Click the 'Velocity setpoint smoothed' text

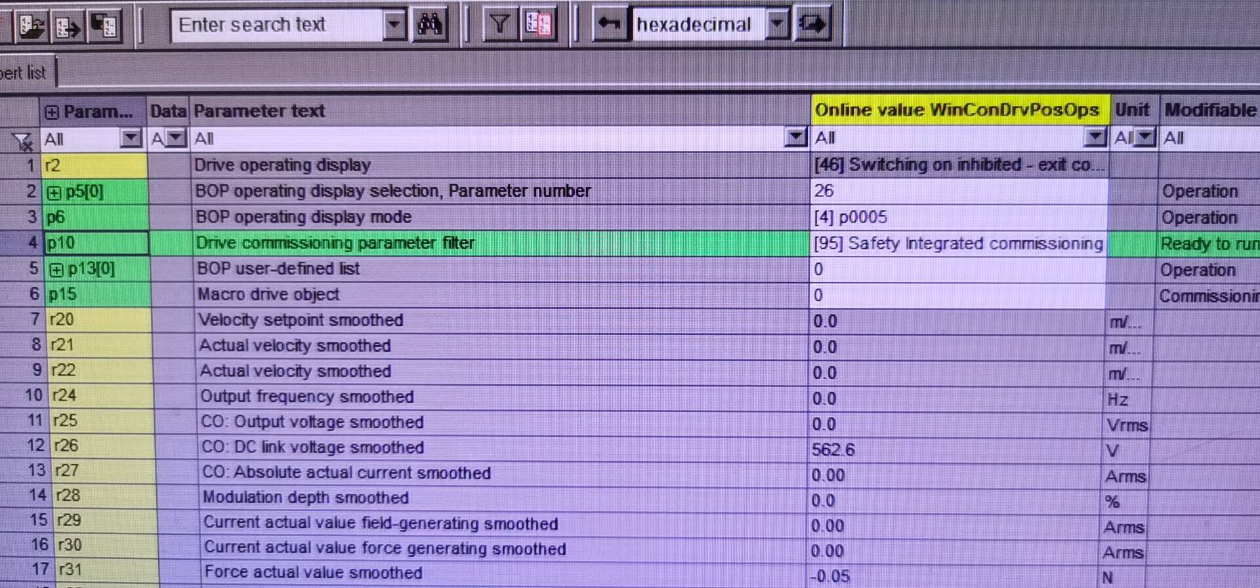point(301,320)
